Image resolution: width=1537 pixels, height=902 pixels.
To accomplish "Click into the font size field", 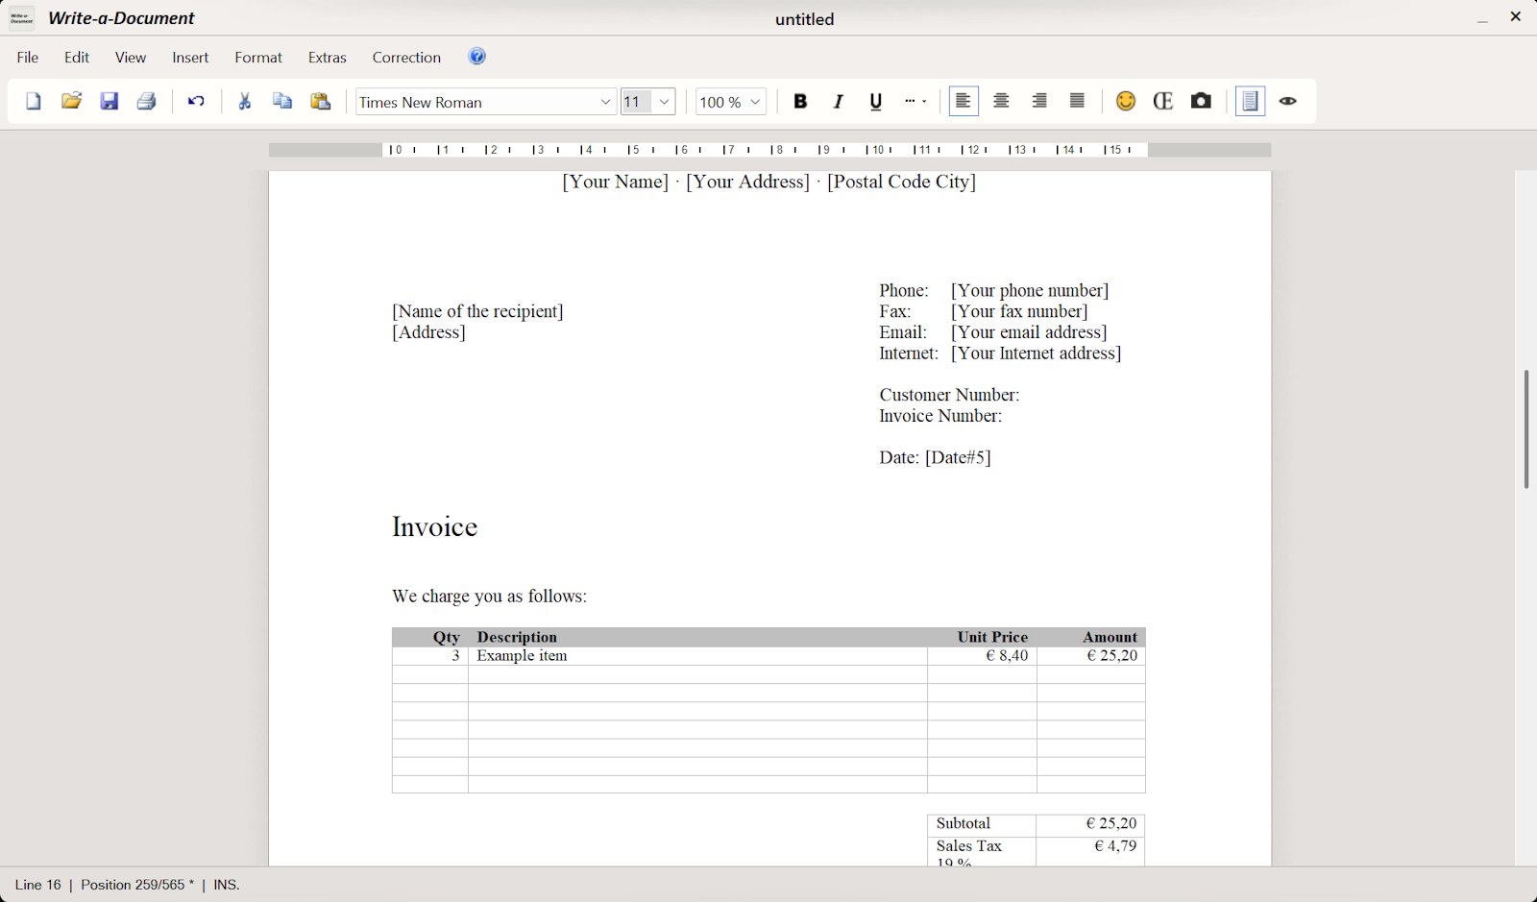I will [x=637, y=102].
